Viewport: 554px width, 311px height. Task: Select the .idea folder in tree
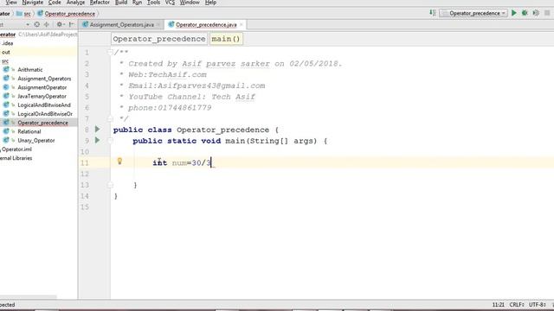tap(7, 43)
